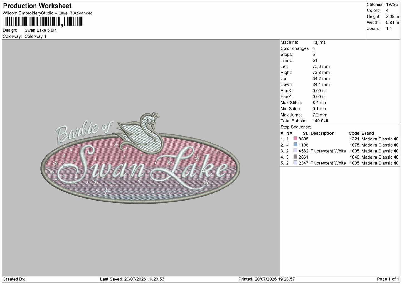Click the Zoom value 1:1
Image resolution: width=402 pixels, height=284 pixels.
(x=389, y=29)
